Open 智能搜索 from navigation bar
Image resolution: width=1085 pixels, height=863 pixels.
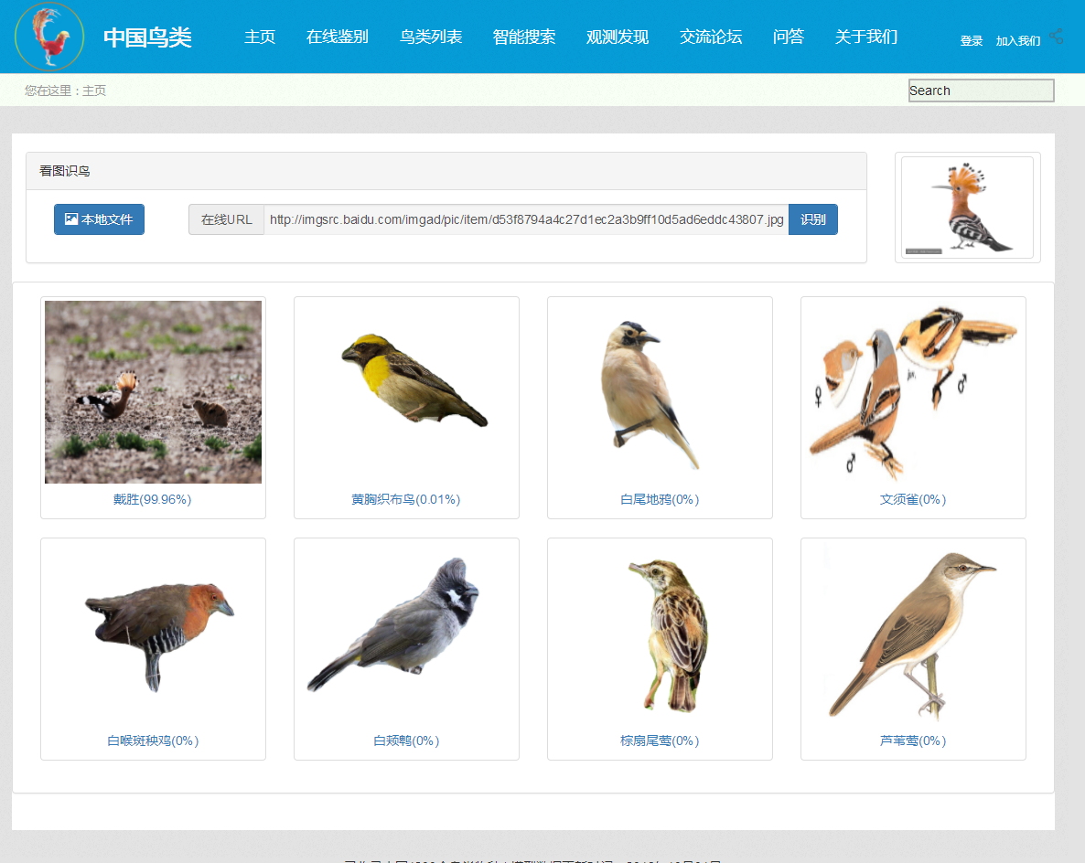tap(524, 37)
